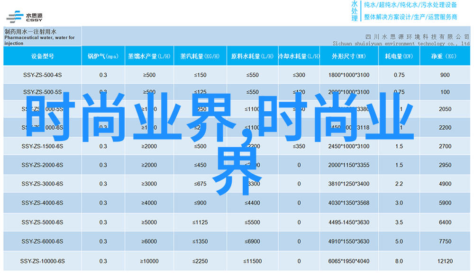Click the 水处理 label at top right
Screen dimensions: 474x275
click(x=354, y=11)
